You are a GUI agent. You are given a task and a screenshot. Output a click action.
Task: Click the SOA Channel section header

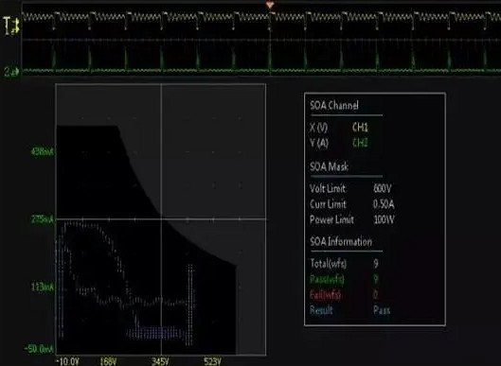pyautogui.click(x=334, y=105)
